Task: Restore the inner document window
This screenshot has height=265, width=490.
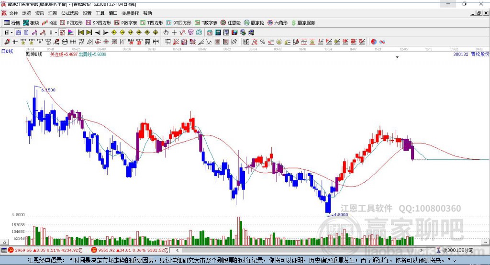Action: pos(479,13)
